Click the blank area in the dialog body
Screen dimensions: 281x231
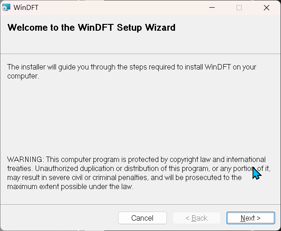140,116
